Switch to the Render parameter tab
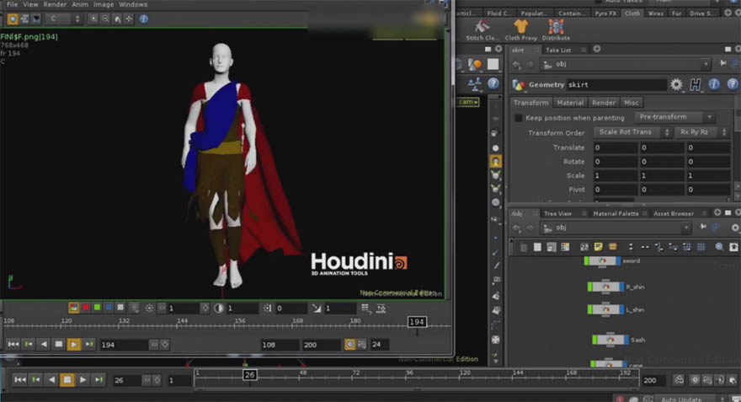This screenshot has width=741, height=402. point(604,103)
